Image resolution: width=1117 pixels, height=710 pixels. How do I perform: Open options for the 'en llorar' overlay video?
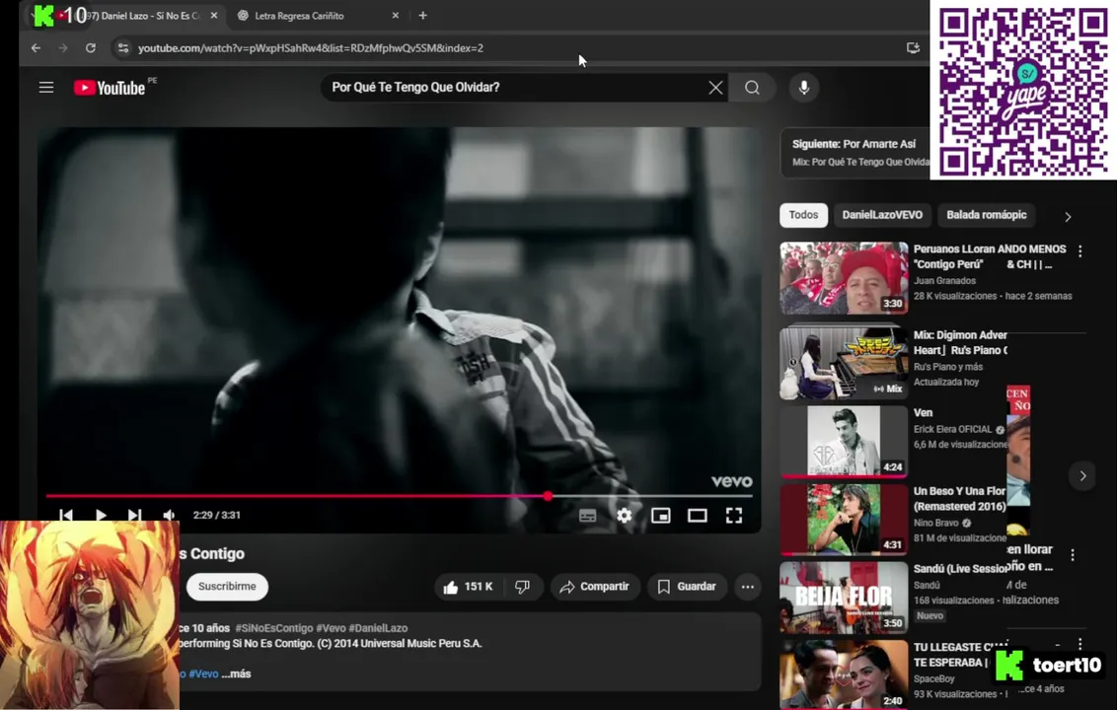1073,555
